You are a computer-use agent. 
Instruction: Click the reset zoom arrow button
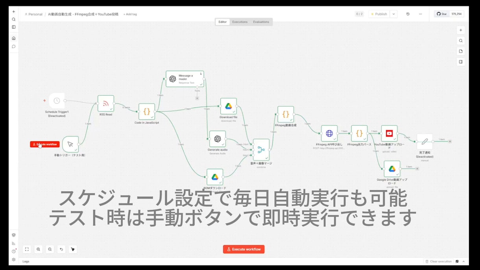pyautogui.click(x=61, y=249)
